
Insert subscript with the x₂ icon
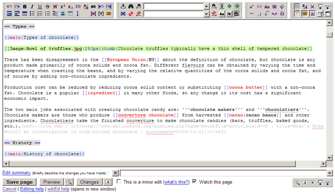click(70, 7)
